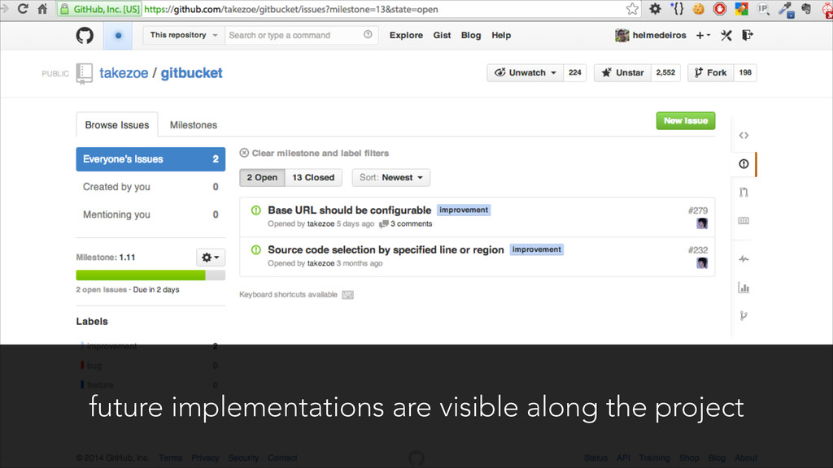Viewport: 833px width, 468px height.
Task: Click the New Issue button
Action: tap(685, 120)
